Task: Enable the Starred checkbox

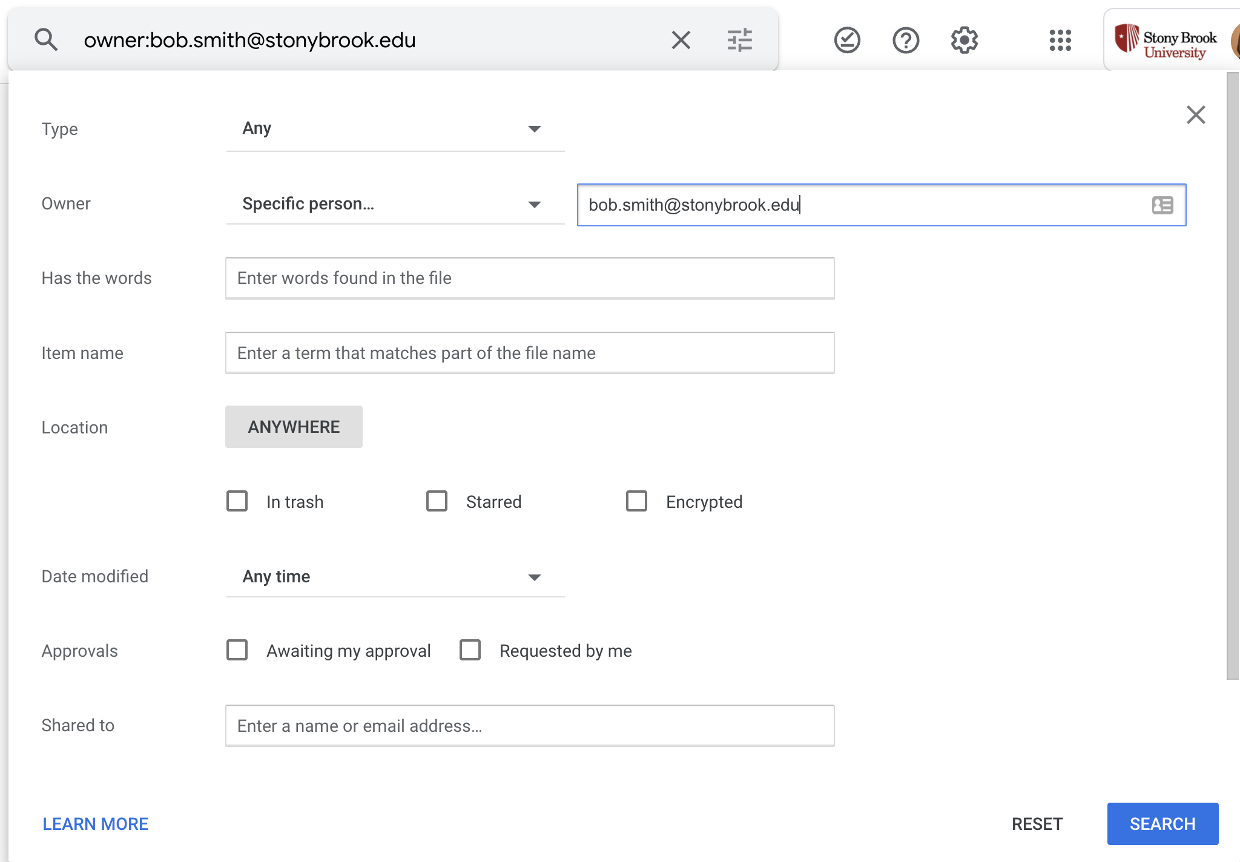Action: pyautogui.click(x=437, y=501)
